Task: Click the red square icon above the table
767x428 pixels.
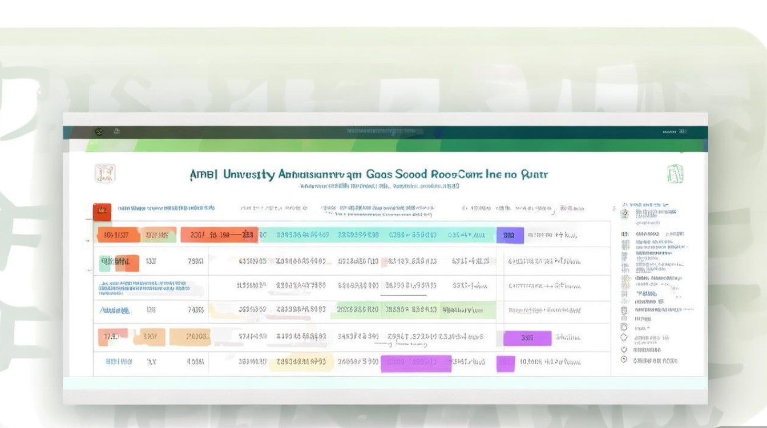Action: [102, 211]
